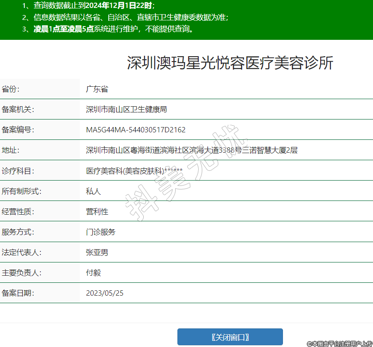Click the 关闭窗口 button
Image resolution: width=373 pixels, height=347 pixels.
click(x=230, y=337)
